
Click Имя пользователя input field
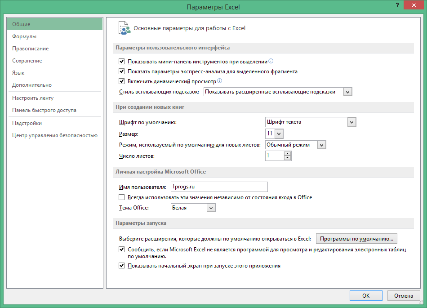219,187
